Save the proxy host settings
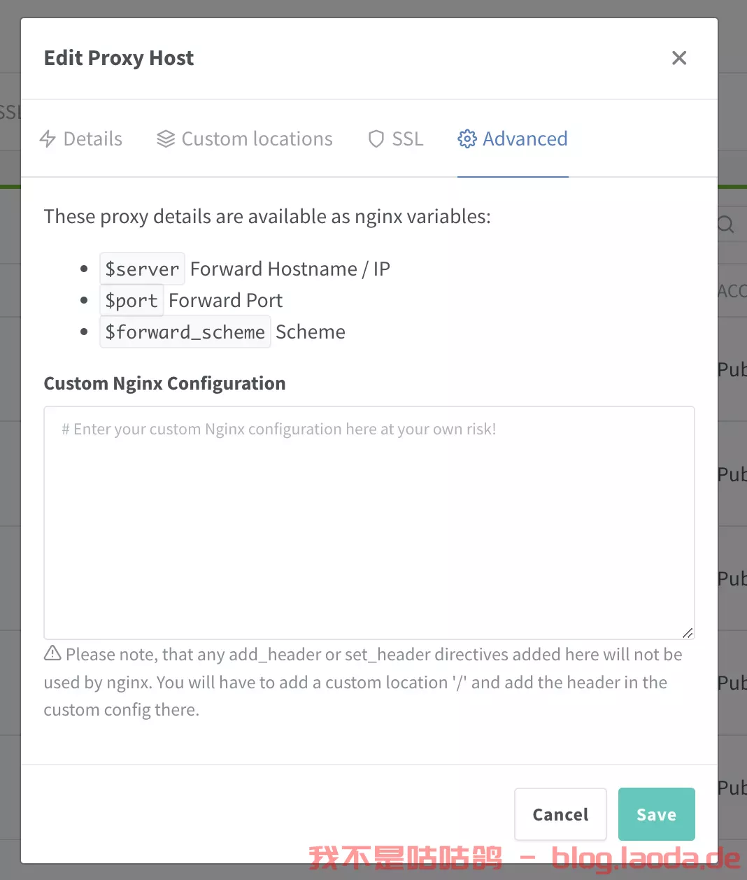This screenshot has width=747, height=880. [657, 814]
